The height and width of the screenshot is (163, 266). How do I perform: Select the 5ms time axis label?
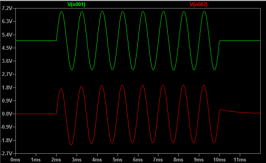[x=118, y=159]
